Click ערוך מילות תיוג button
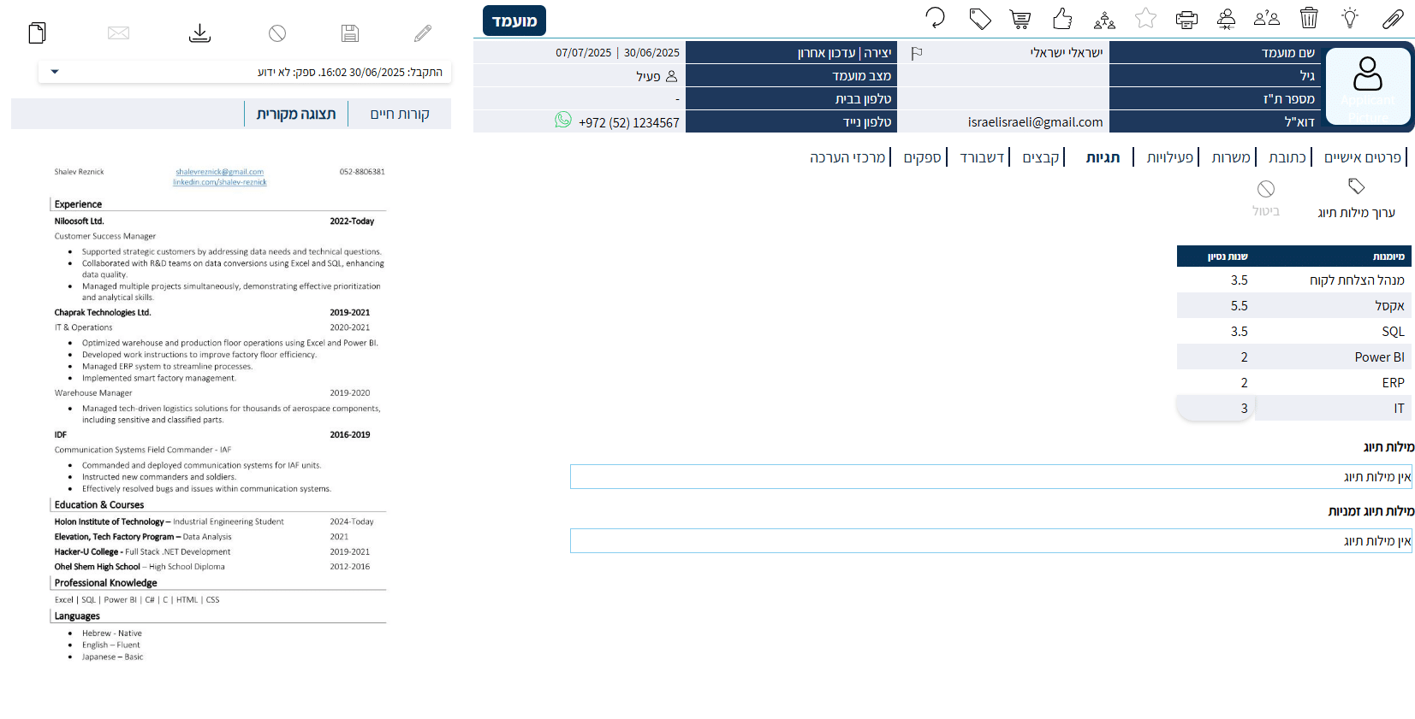The image size is (1415, 719). [1356, 199]
